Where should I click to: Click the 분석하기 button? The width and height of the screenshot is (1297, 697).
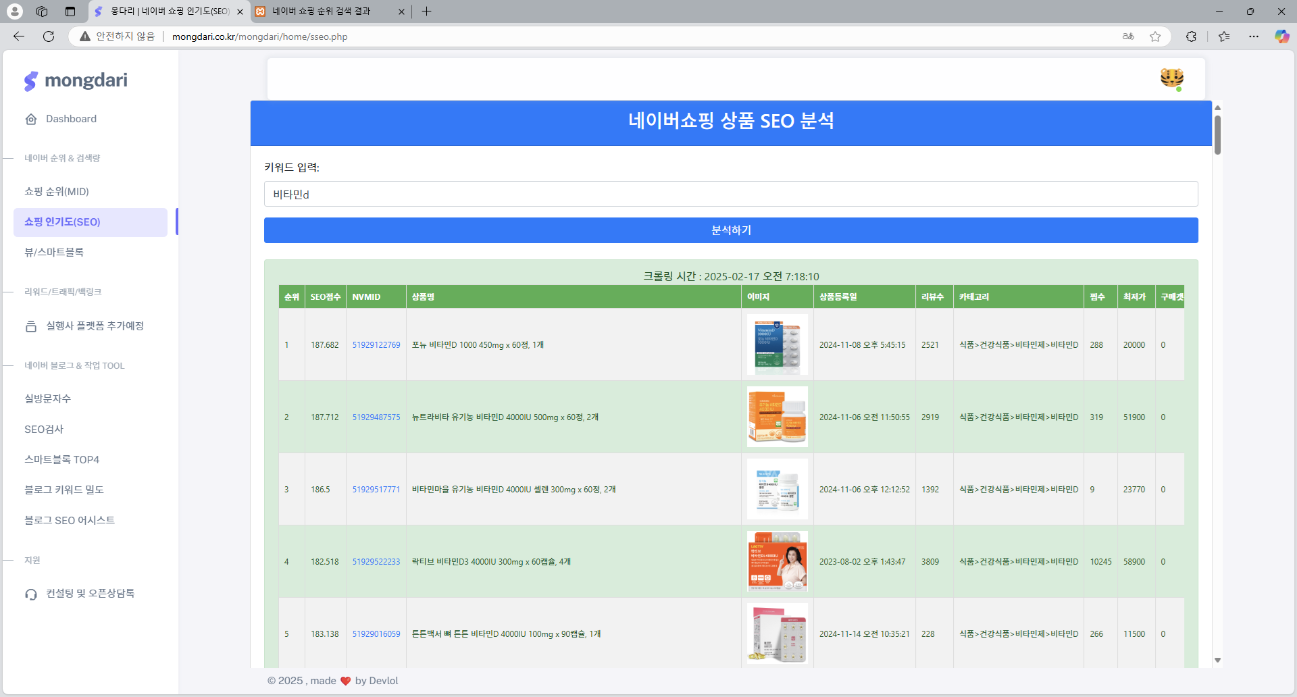click(730, 230)
